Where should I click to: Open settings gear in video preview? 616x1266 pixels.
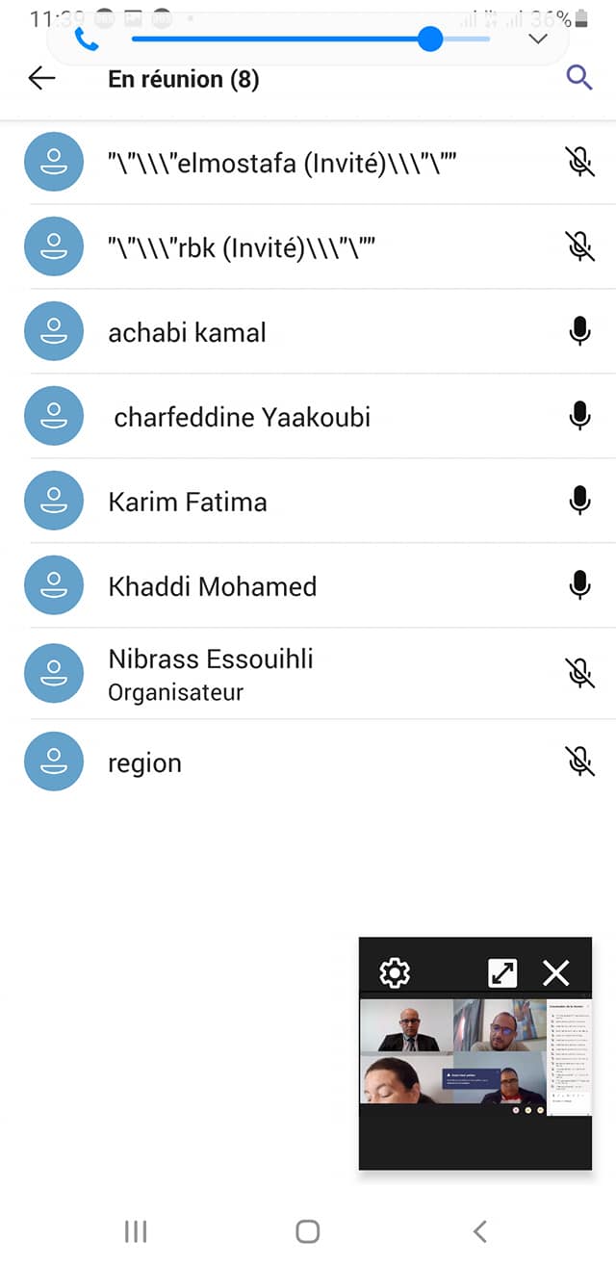click(395, 972)
